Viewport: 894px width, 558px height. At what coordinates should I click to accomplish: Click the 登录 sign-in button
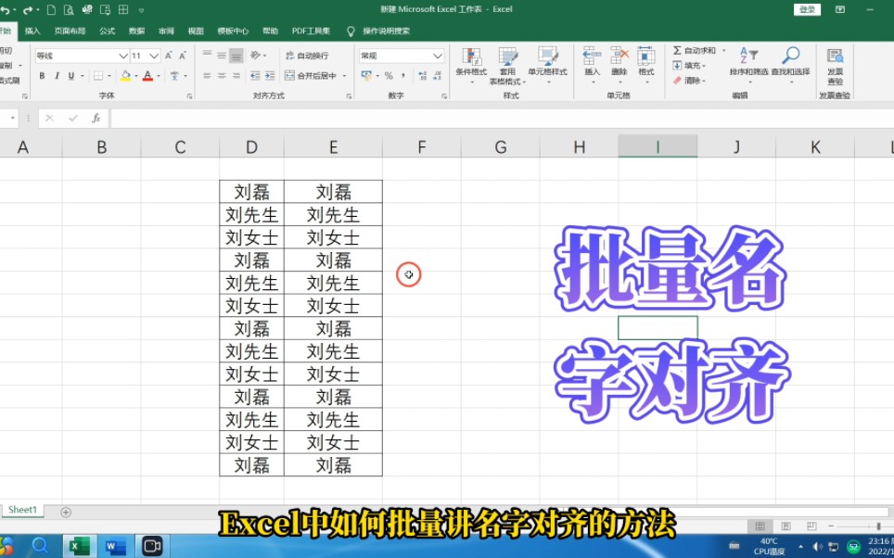[x=806, y=8]
